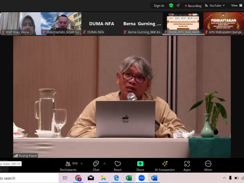Image resolution: width=244 pixels, height=183 pixels.
Task: Open the More options menu
Action: click(208, 166)
